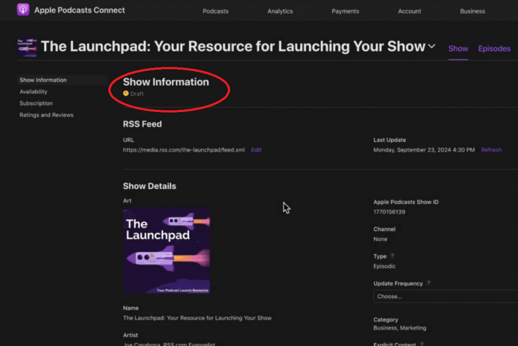
Task: Select Availability in the sidebar
Action: 33,92
